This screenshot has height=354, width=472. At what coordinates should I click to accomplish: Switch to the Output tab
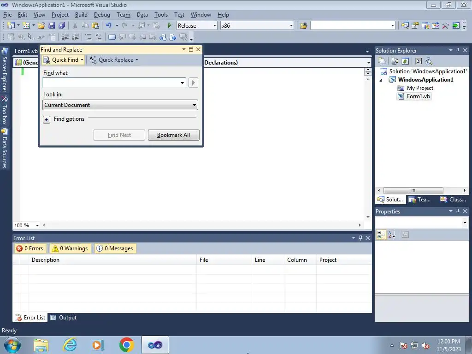pos(64,318)
